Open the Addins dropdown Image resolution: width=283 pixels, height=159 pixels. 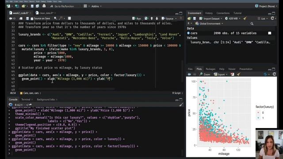[x=96, y=6]
